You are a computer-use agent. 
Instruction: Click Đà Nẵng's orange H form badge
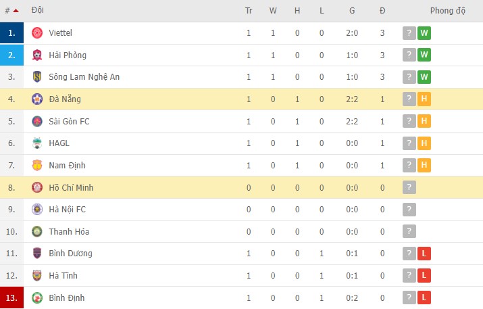point(424,99)
